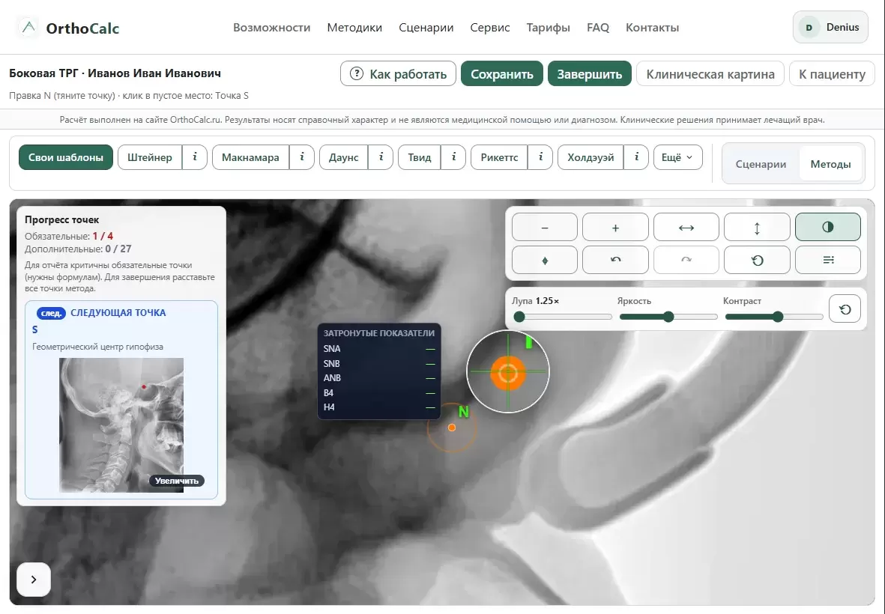Go to the Методики navigation item
Image resolution: width=885 pixels, height=614 pixels.
(x=354, y=27)
